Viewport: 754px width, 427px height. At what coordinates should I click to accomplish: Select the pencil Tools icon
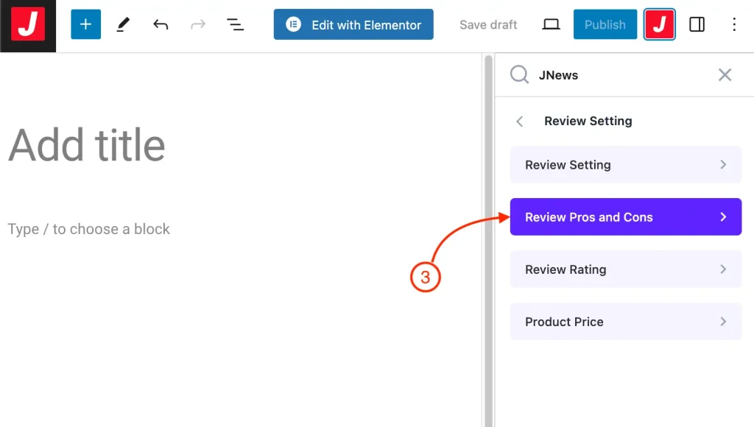coord(123,25)
